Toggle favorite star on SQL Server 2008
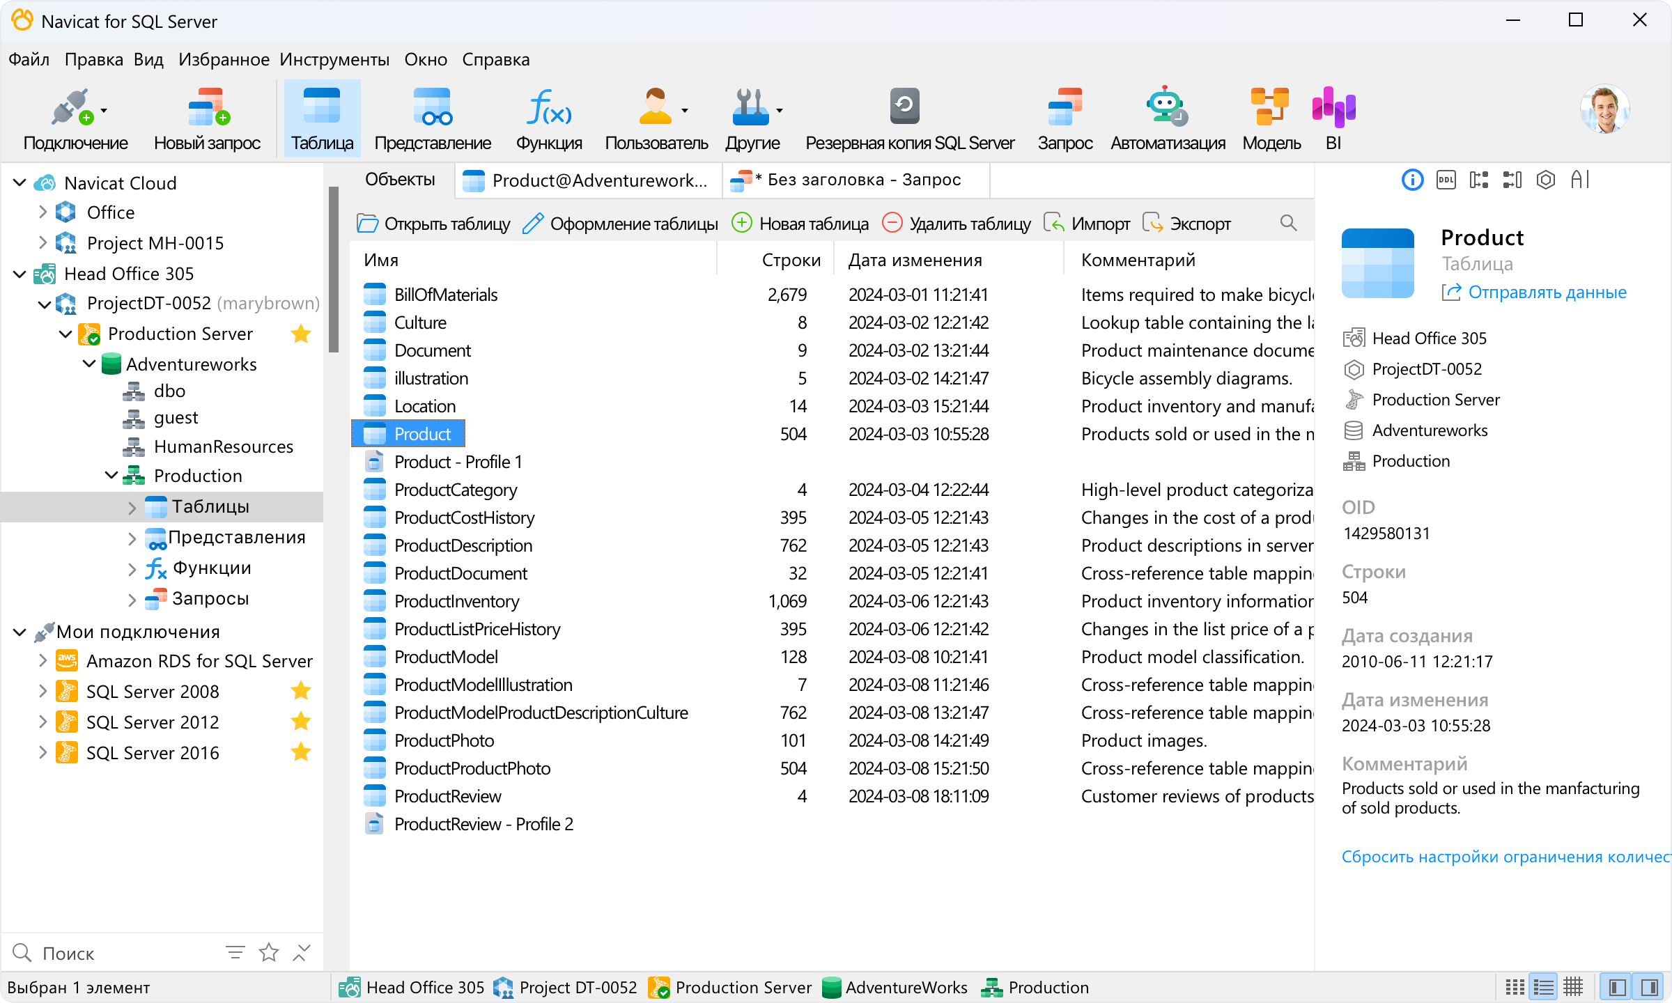This screenshot has height=1003, width=1672. 301,691
